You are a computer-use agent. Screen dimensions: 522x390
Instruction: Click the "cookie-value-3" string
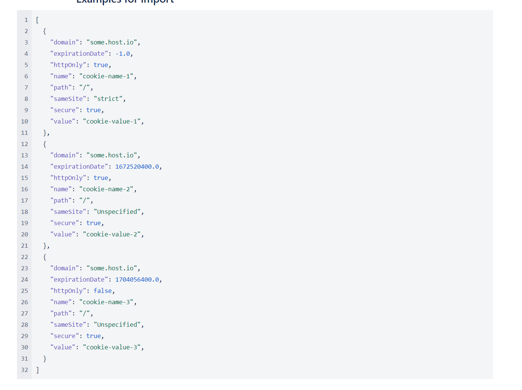pos(112,347)
